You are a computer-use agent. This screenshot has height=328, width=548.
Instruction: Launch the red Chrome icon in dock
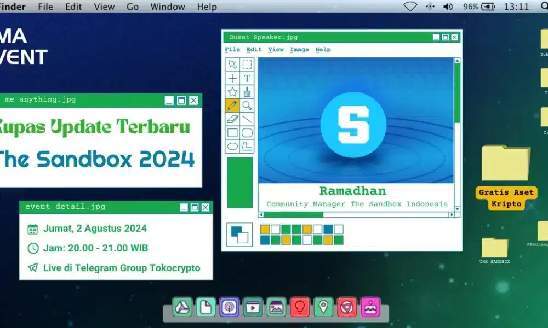[347, 307]
